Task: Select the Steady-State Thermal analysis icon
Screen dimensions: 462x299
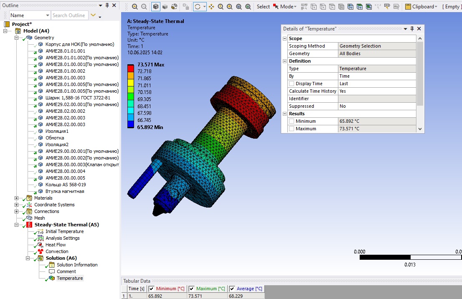Action: (x=29, y=225)
